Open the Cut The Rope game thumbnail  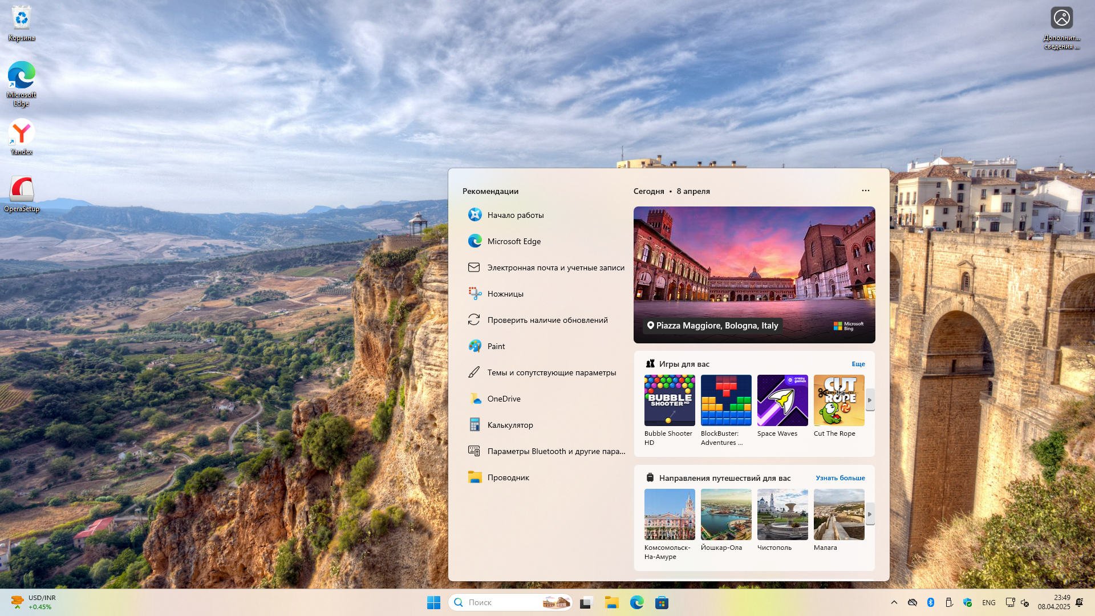[x=838, y=400]
